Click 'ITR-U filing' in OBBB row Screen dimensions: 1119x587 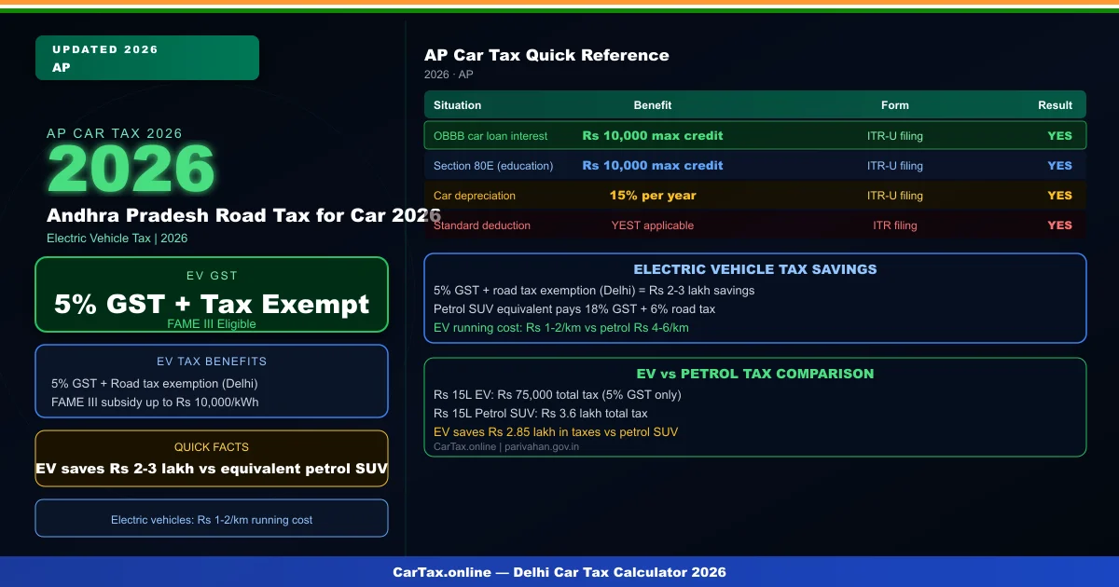click(895, 136)
